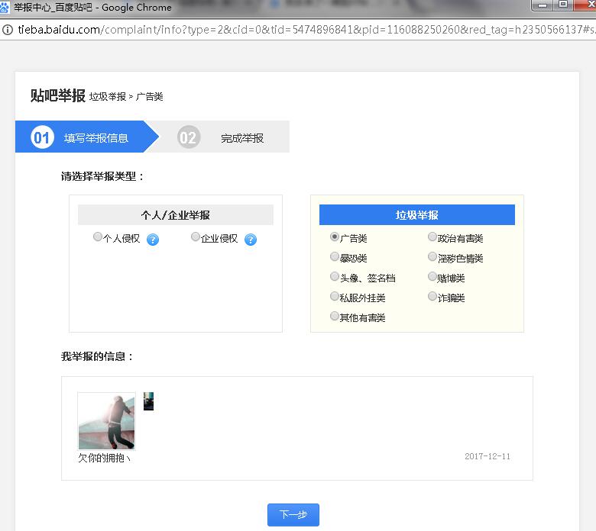This screenshot has width=596, height=531.
Task: Click the 我举报的信息 heading
Action: pyautogui.click(x=97, y=356)
